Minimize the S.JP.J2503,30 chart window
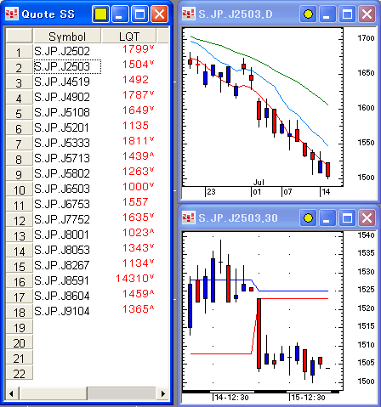The width and height of the screenshot is (381, 407). (327, 218)
